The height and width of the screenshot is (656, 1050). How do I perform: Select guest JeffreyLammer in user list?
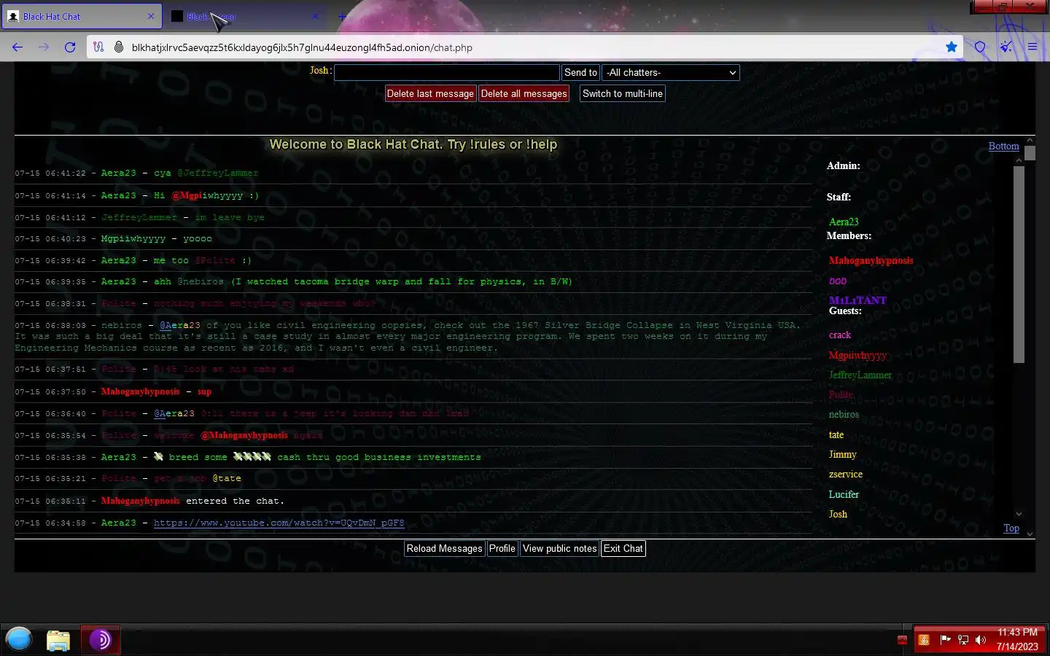(860, 375)
